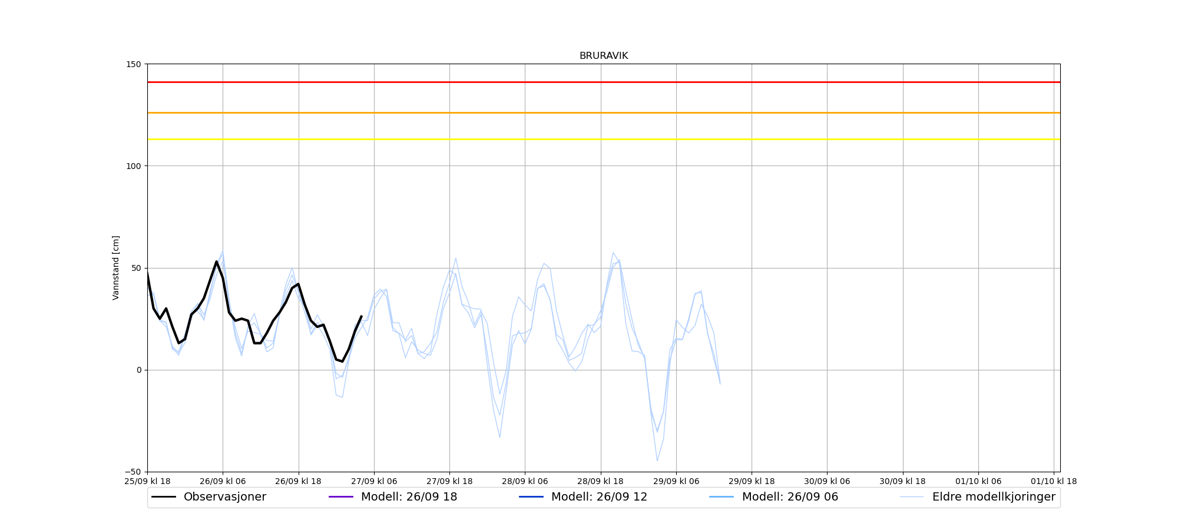Click the black Observasjoner legend line sample
1178x530 pixels.
[x=164, y=497]
